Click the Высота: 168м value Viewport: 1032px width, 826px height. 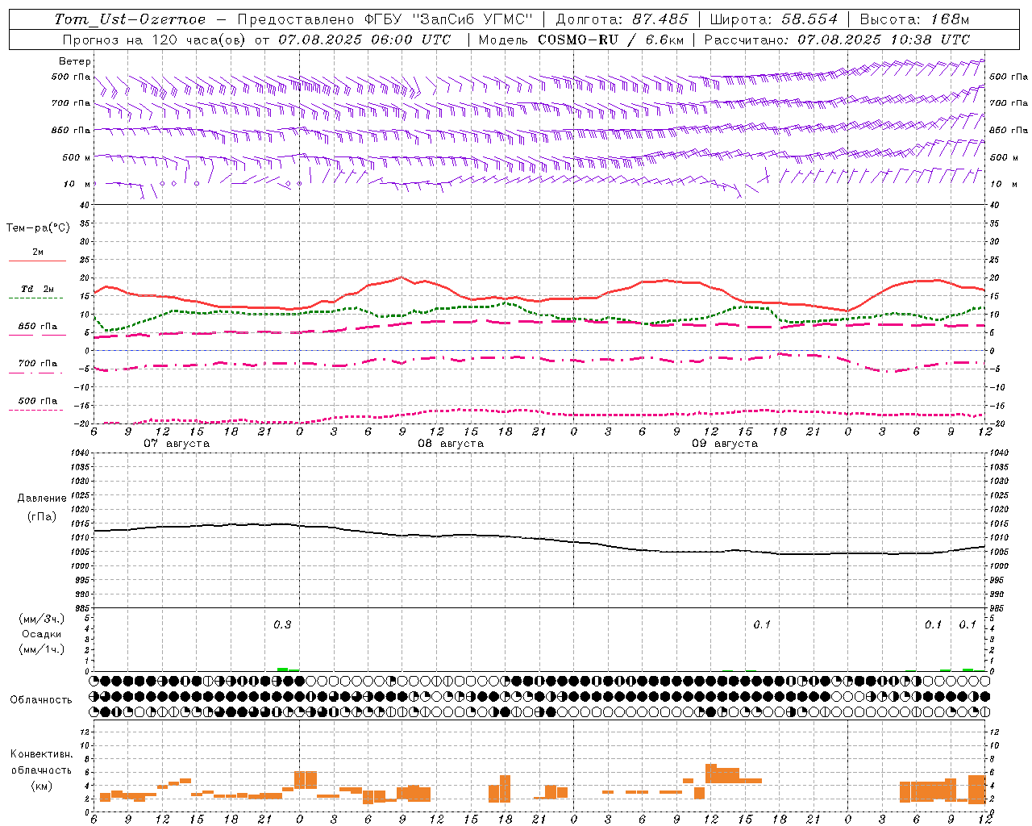[914, 19]
